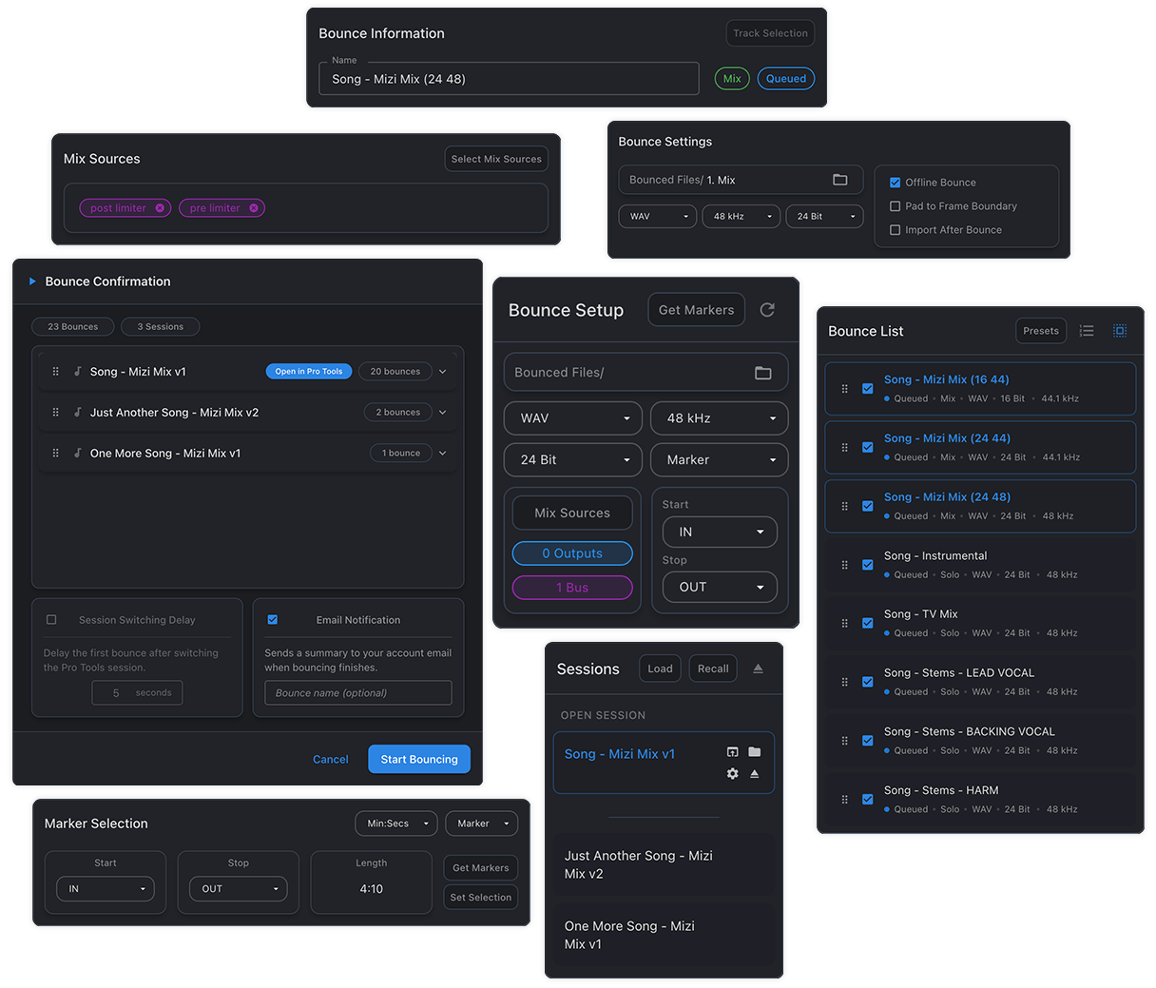Click the Mix tag in Bounce Information
The image size is (1156, 988).
pos(732,79)
